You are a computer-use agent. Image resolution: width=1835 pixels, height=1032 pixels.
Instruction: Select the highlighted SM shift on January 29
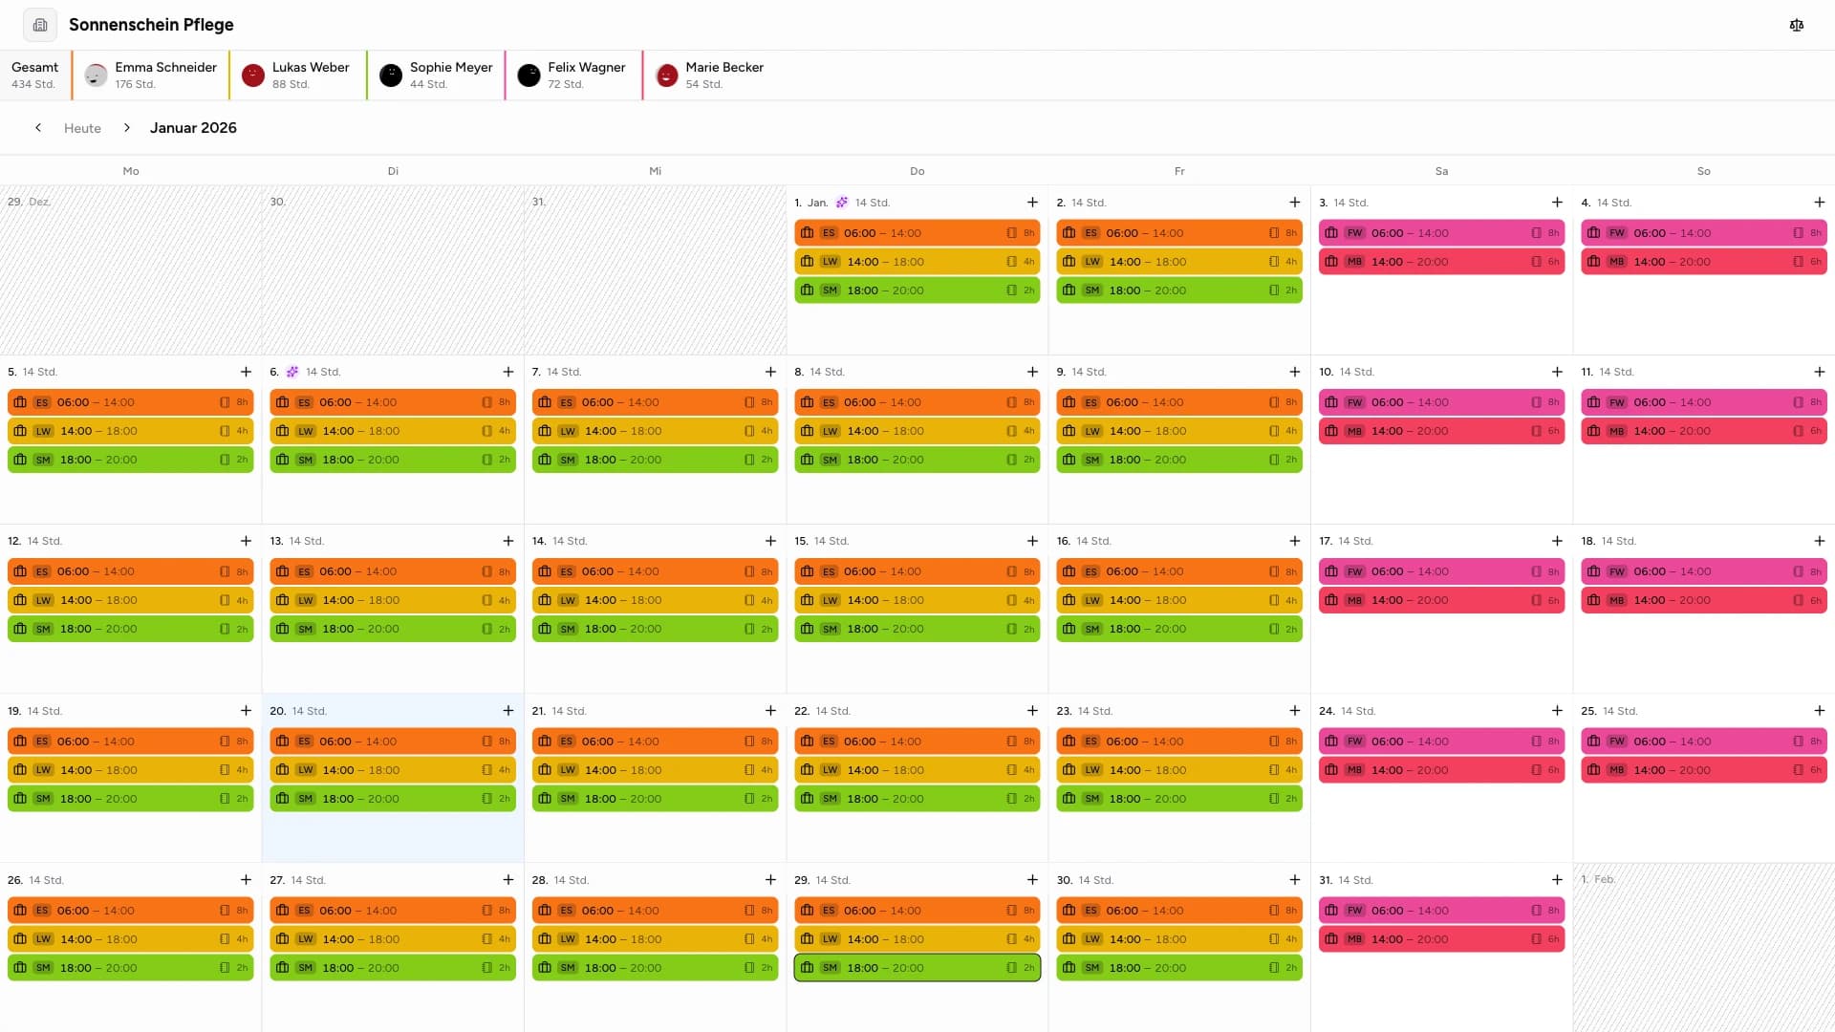917,967
